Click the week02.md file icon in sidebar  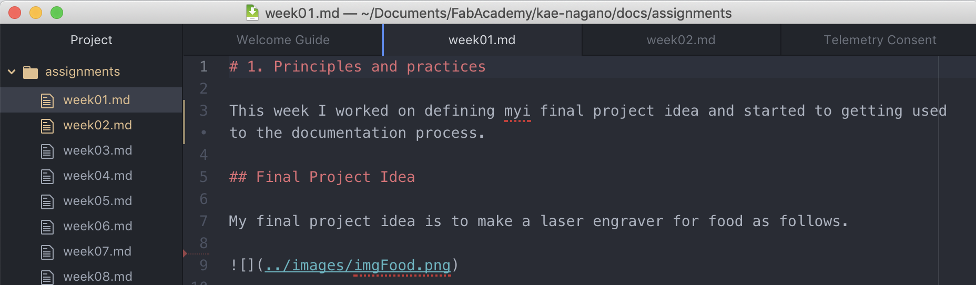[47, 126]
